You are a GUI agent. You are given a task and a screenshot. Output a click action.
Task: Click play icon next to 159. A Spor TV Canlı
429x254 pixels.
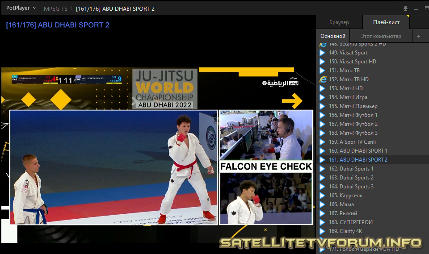click(x=322, y=142)
